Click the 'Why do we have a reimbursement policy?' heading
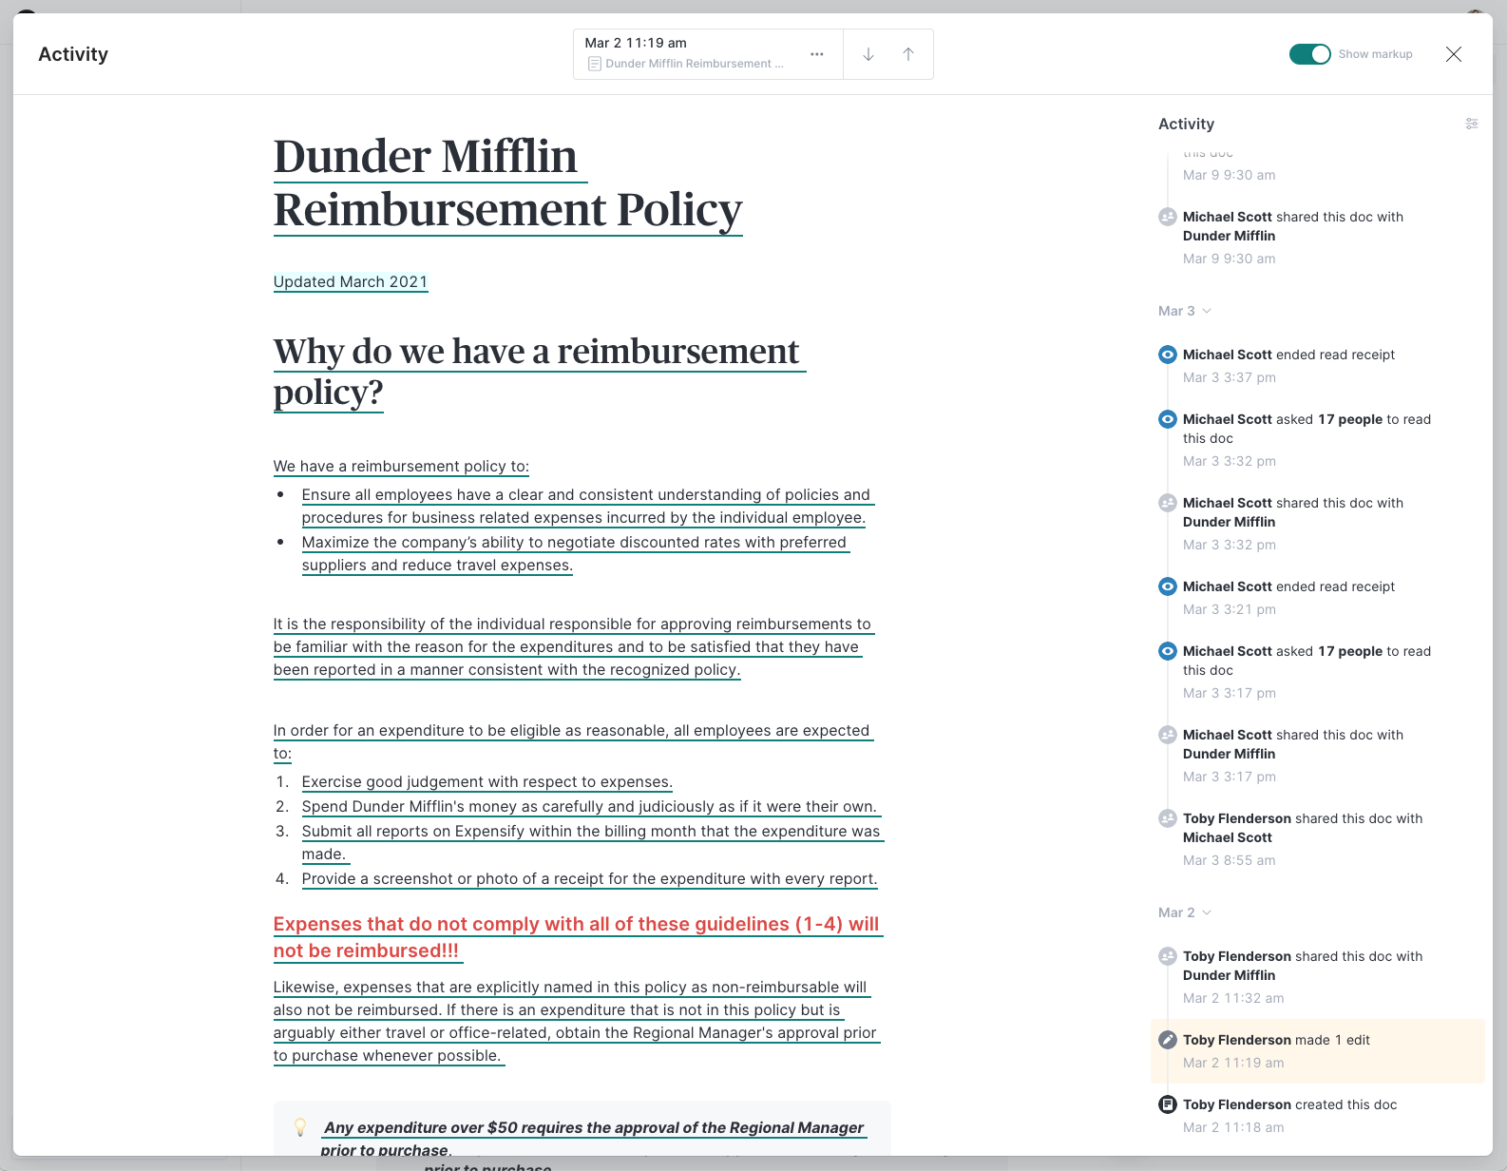 539,372
